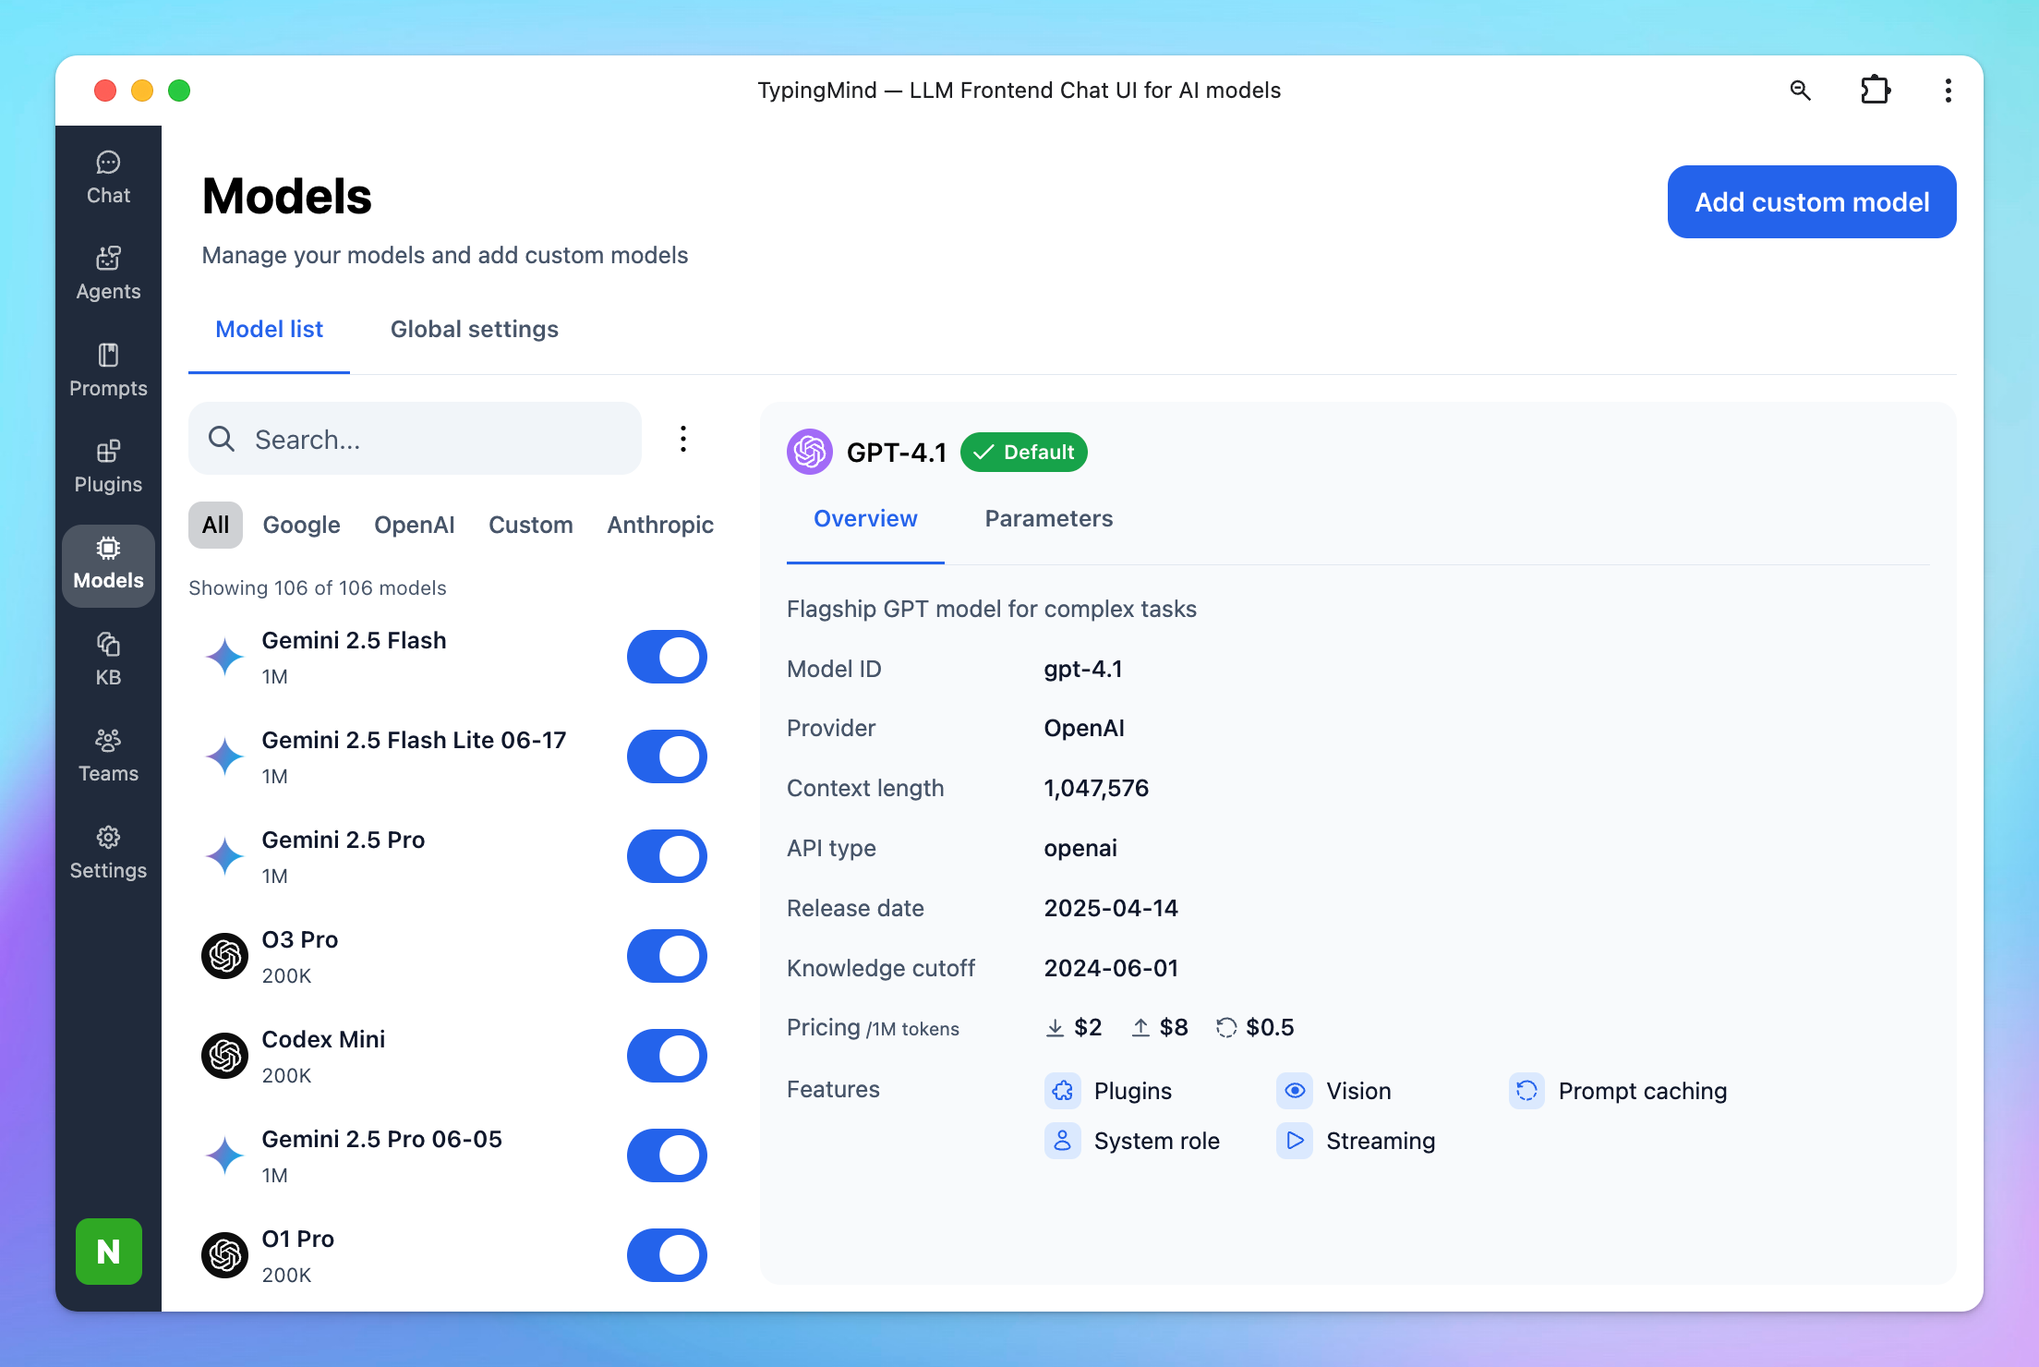Go to the Prompts library
This screenshot has height=1367, width=2039.
point(108,371)
